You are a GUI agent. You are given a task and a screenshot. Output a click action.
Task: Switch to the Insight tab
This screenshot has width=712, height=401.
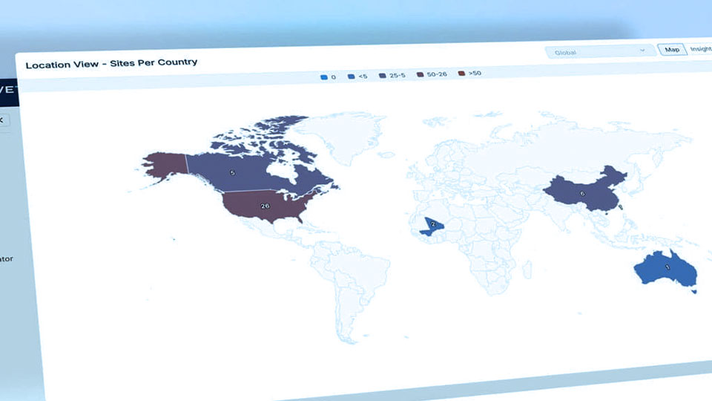pyautogui.click(x=699, y=49)
